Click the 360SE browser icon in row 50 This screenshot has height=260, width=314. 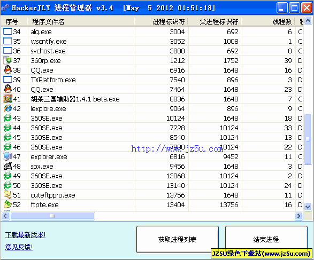pos(7,185)
